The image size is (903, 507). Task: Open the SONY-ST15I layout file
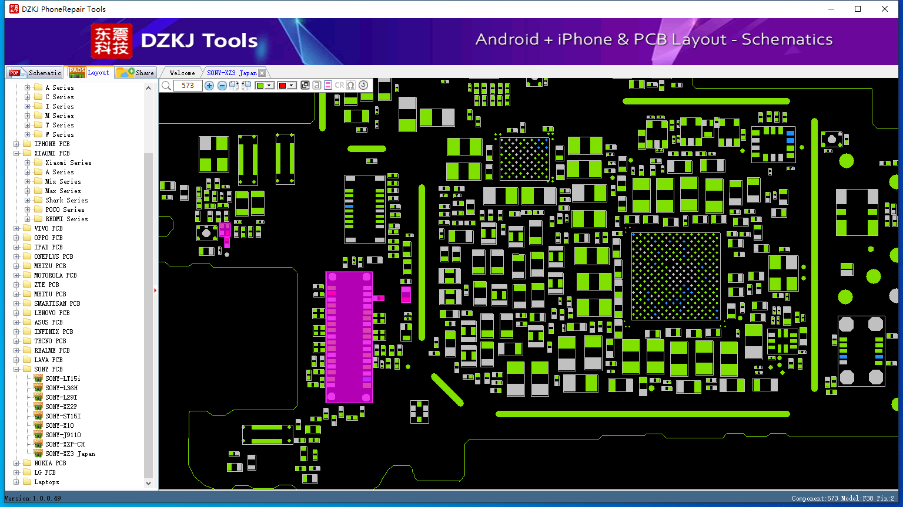(x=63, y=416)
